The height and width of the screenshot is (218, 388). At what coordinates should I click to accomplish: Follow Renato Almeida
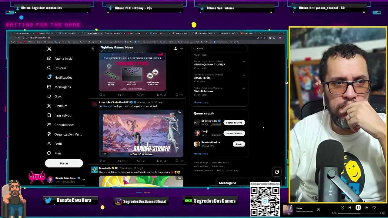[x=239, y=144]
